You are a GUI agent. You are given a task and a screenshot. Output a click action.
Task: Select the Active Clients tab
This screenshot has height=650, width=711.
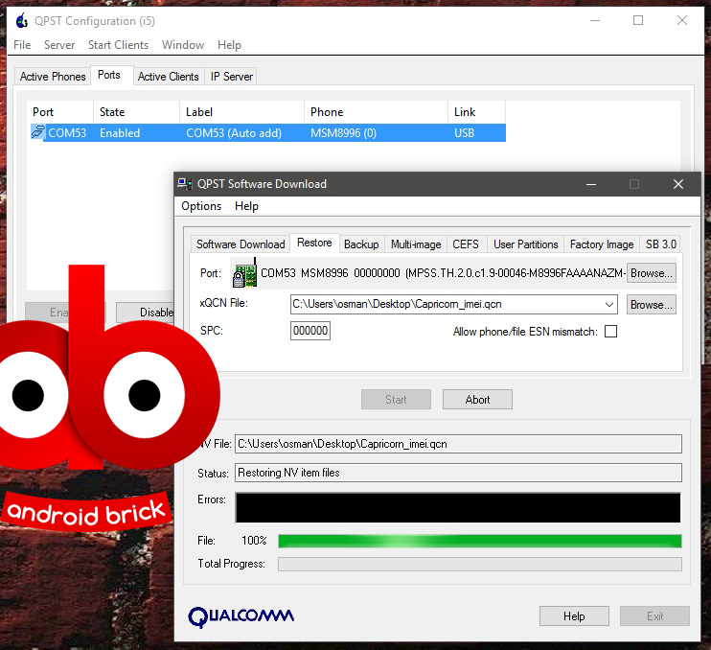[168, 77]
